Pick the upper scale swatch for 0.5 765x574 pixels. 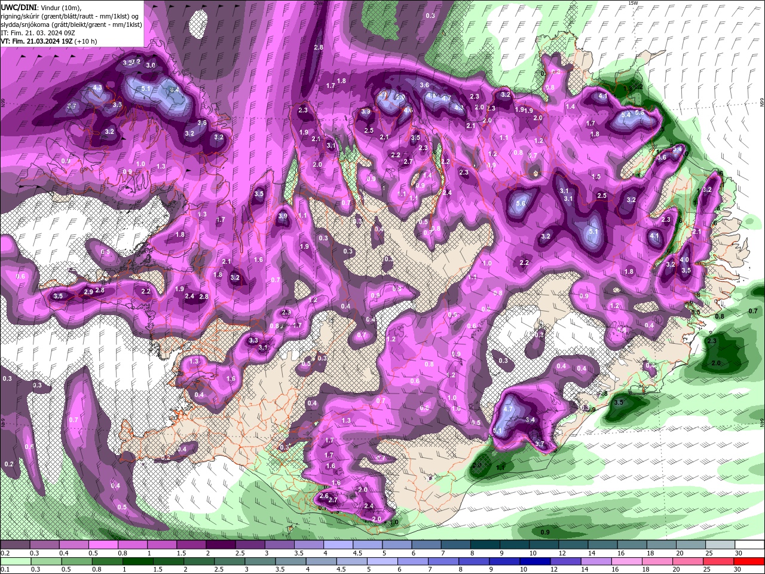[x=103, y=545]
